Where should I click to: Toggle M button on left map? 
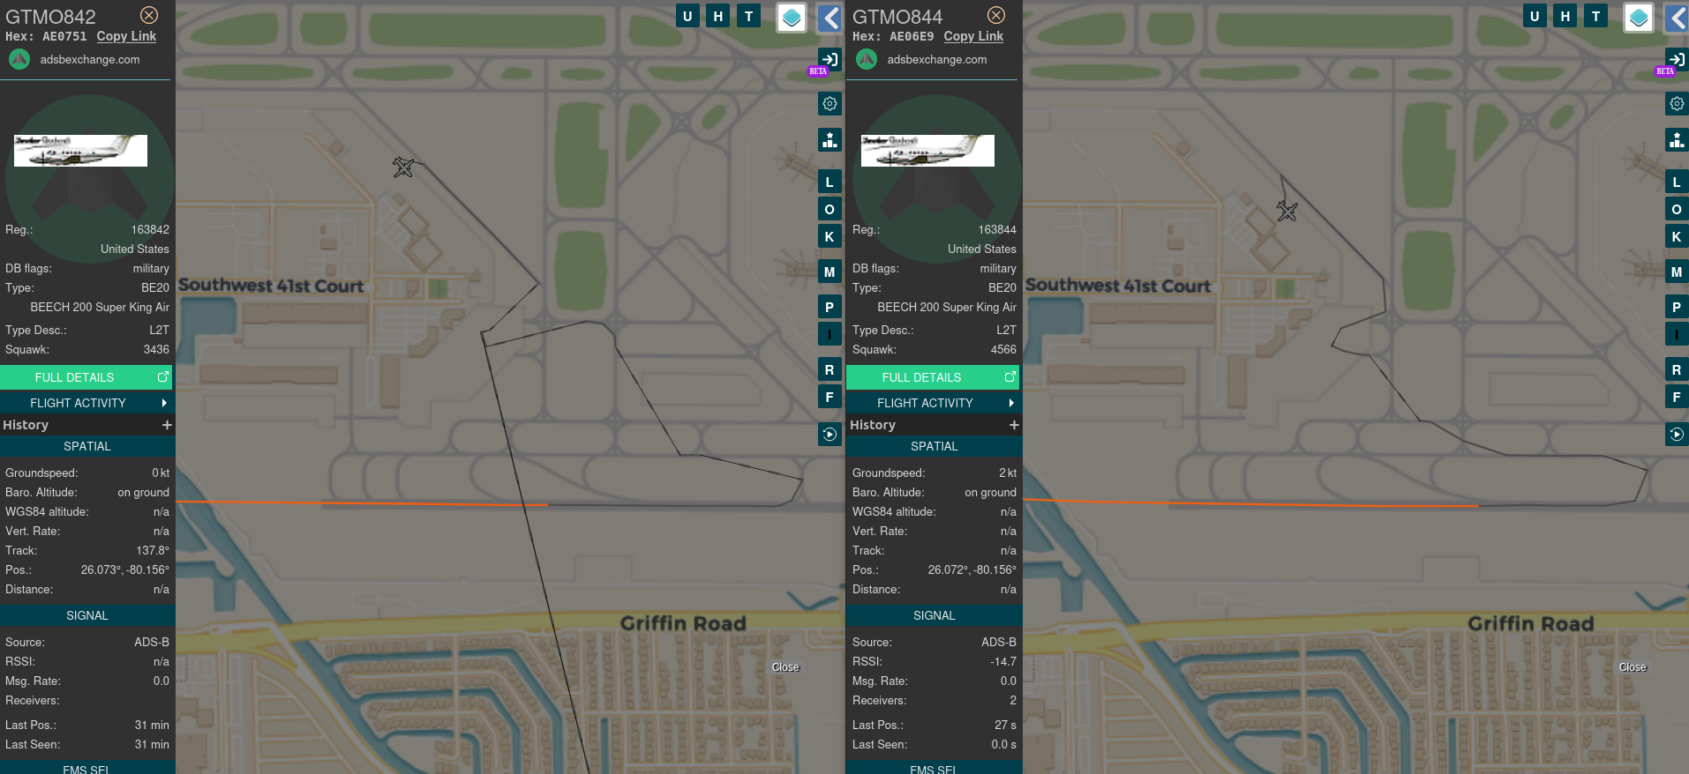(x=829, y=272)
